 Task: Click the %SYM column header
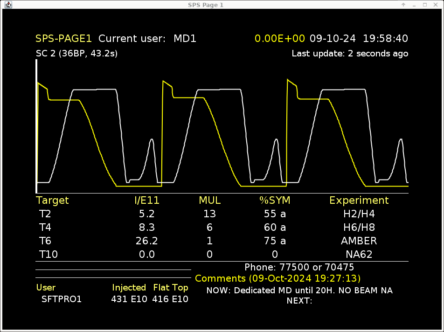275,201
